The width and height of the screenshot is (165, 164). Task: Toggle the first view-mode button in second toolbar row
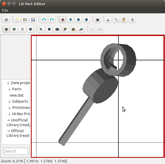6,29
